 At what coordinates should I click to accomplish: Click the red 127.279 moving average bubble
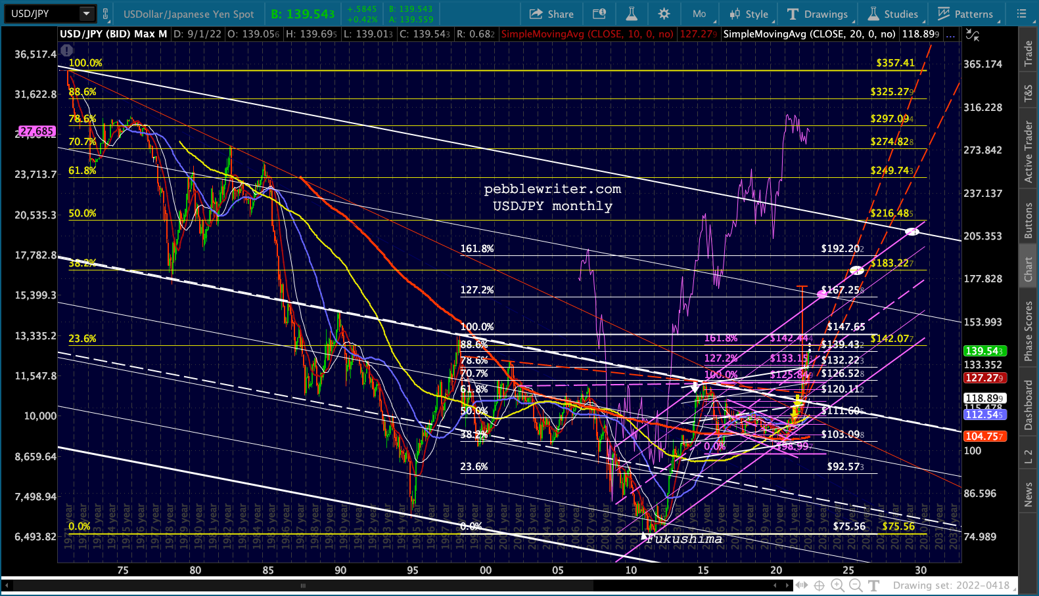coord(984,378)
